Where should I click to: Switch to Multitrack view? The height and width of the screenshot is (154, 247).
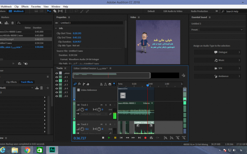coord(16,11)
